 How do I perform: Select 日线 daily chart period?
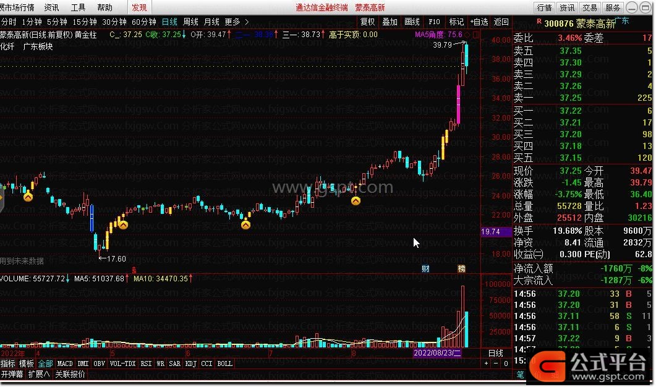point(169,22)
